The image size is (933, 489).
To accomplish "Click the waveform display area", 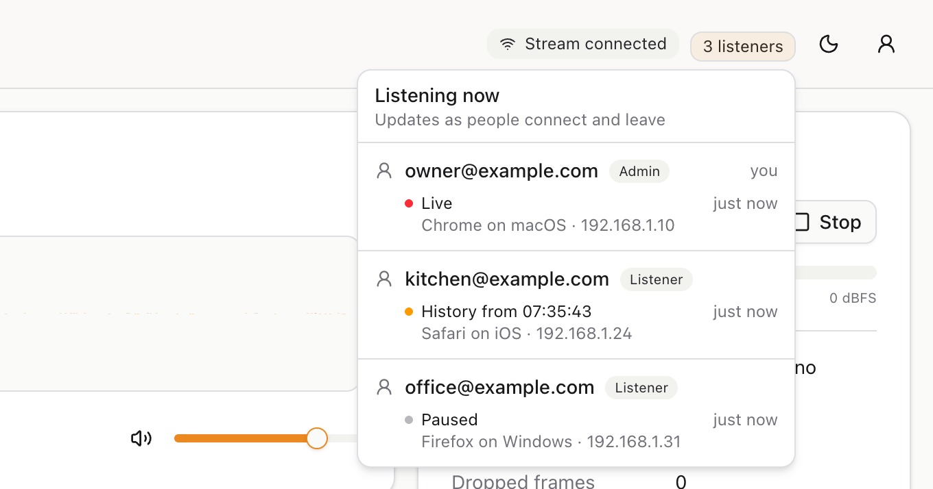I will pyautogui.click(x=178, y=314).
